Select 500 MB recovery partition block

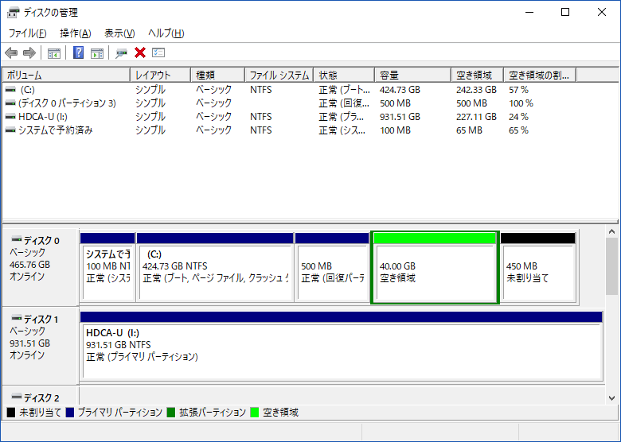click(x=332, y=267)
